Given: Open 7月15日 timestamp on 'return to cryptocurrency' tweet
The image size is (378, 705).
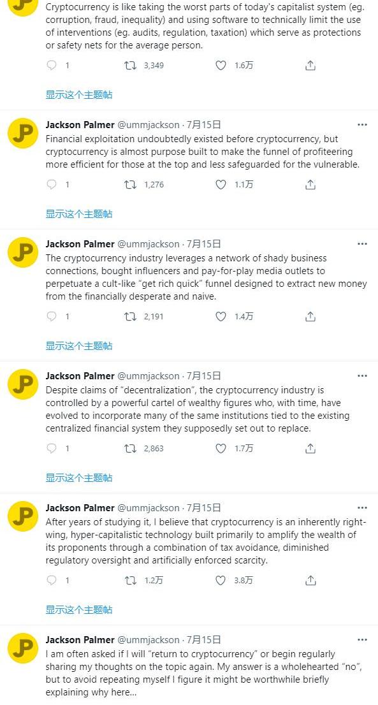Looking at the screenshot, I should click(203, 639).
